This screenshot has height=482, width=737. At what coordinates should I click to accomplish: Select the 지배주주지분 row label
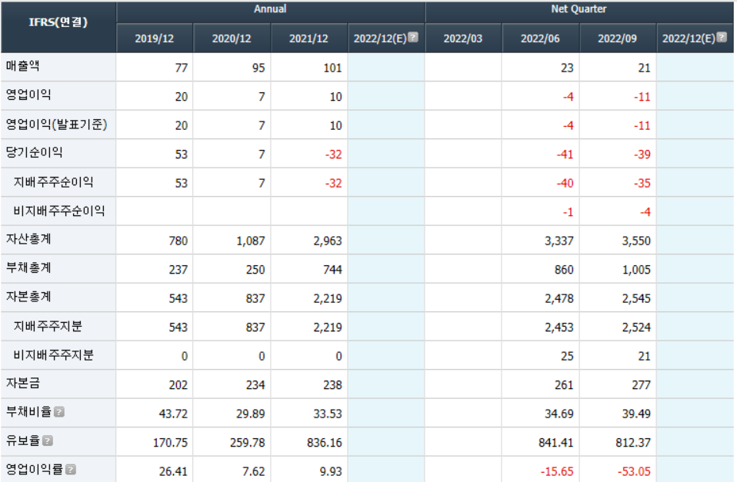click(x=48, y=326)
